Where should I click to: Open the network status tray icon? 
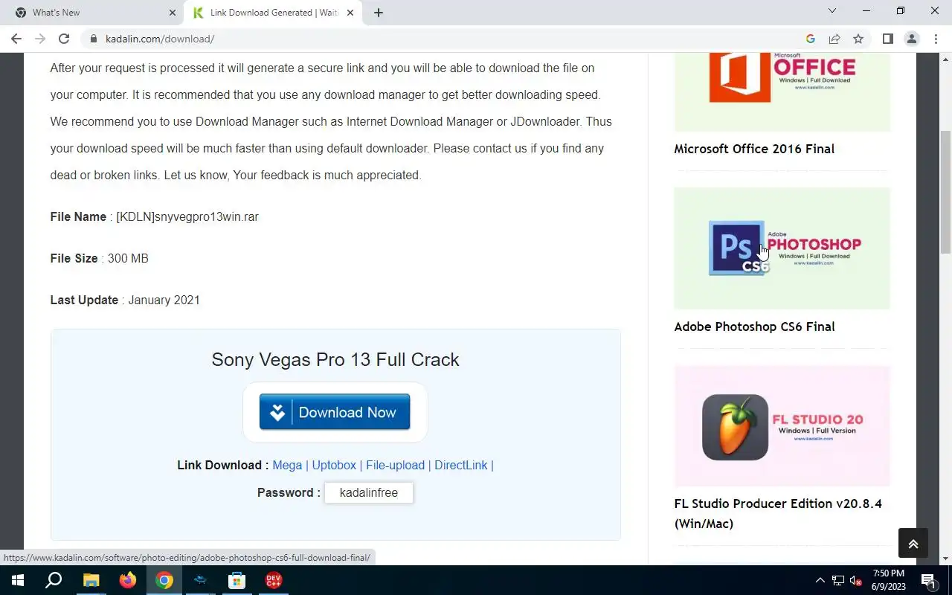pyautogui.click(x=838, y=580)
